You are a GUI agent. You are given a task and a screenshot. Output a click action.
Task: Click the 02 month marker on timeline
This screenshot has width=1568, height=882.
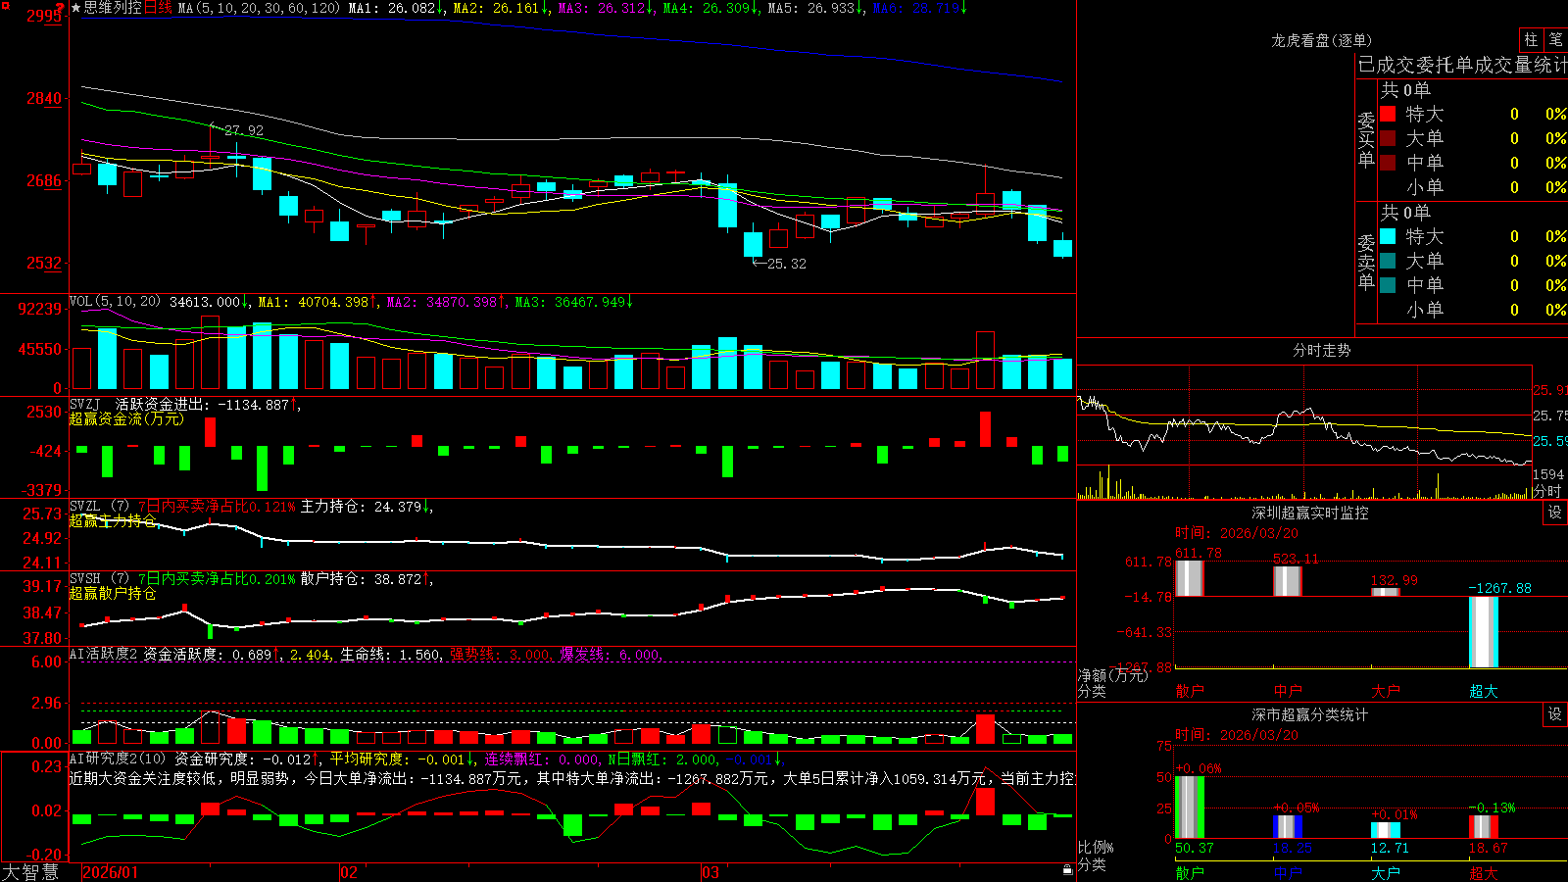tap(349, 872)
